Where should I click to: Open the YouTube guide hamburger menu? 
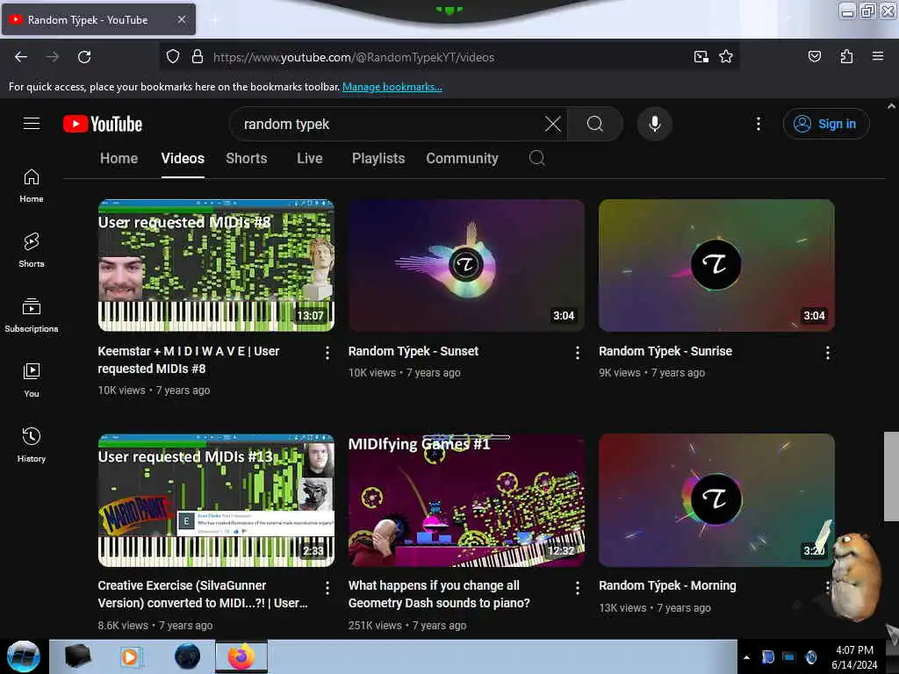pyautogui.click(x=32, y=124)
